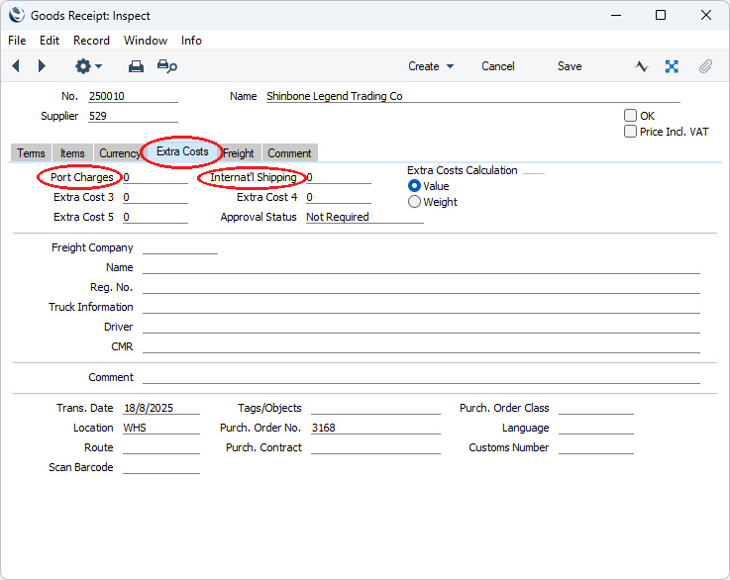Click the Route field
Screen dimensions: 730x580
pos(161,447)
